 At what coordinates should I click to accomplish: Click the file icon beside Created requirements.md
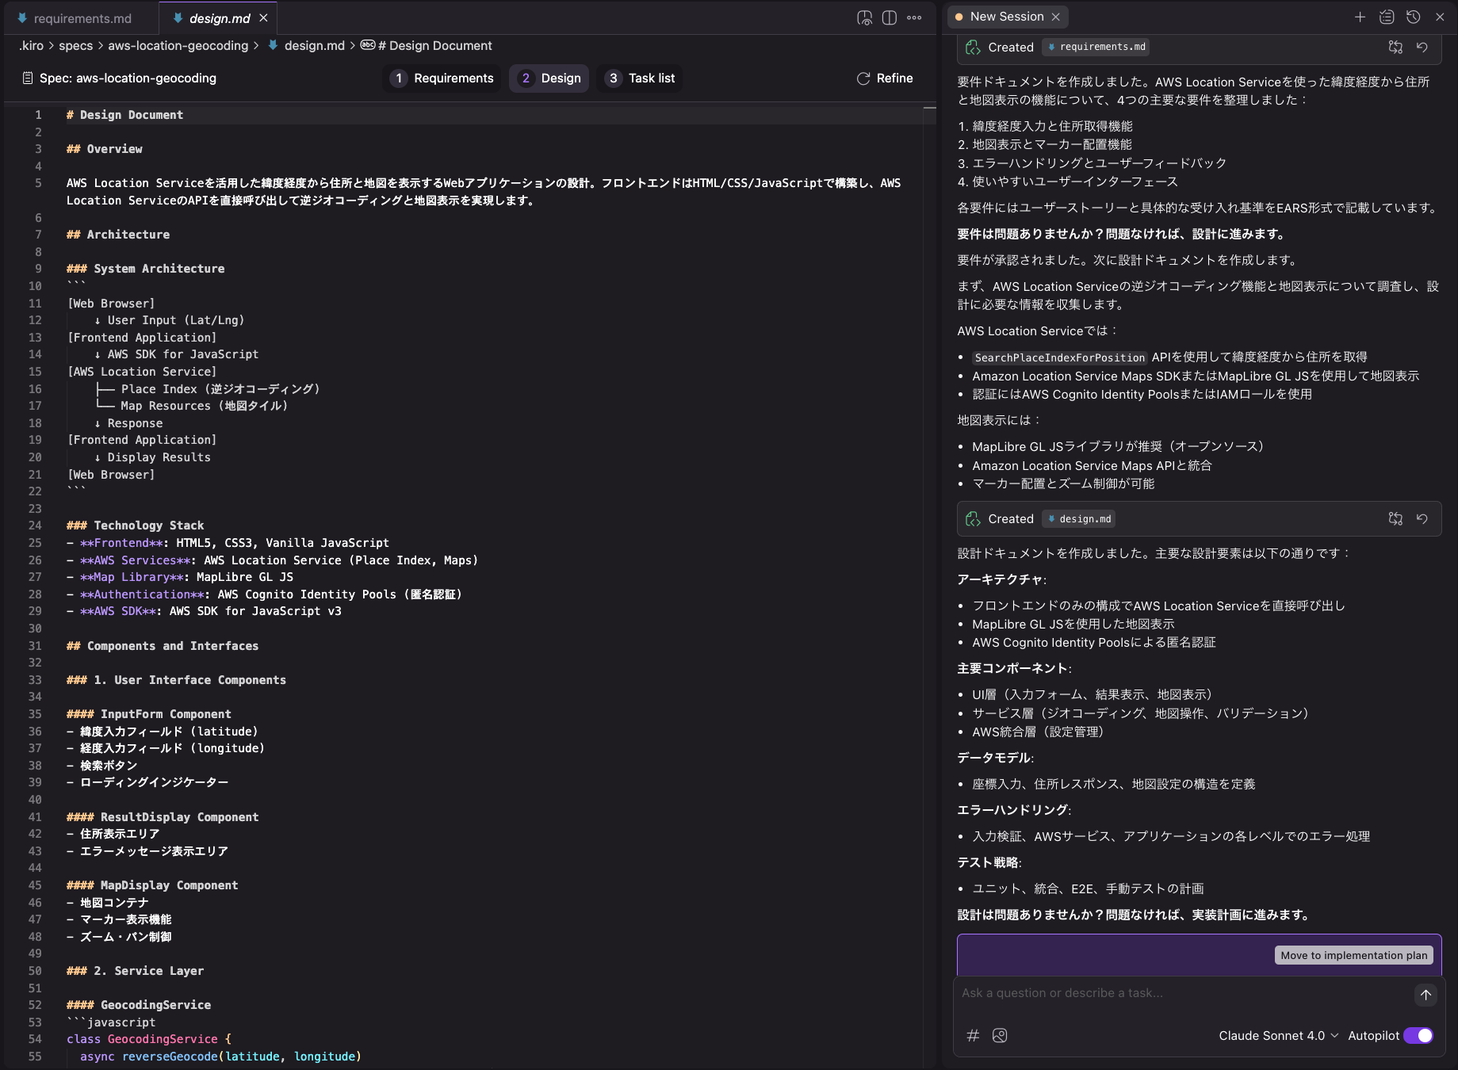tap(973, 48)
